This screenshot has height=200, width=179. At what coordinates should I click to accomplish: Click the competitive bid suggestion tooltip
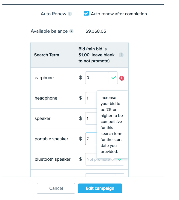(x=112, y=124)
